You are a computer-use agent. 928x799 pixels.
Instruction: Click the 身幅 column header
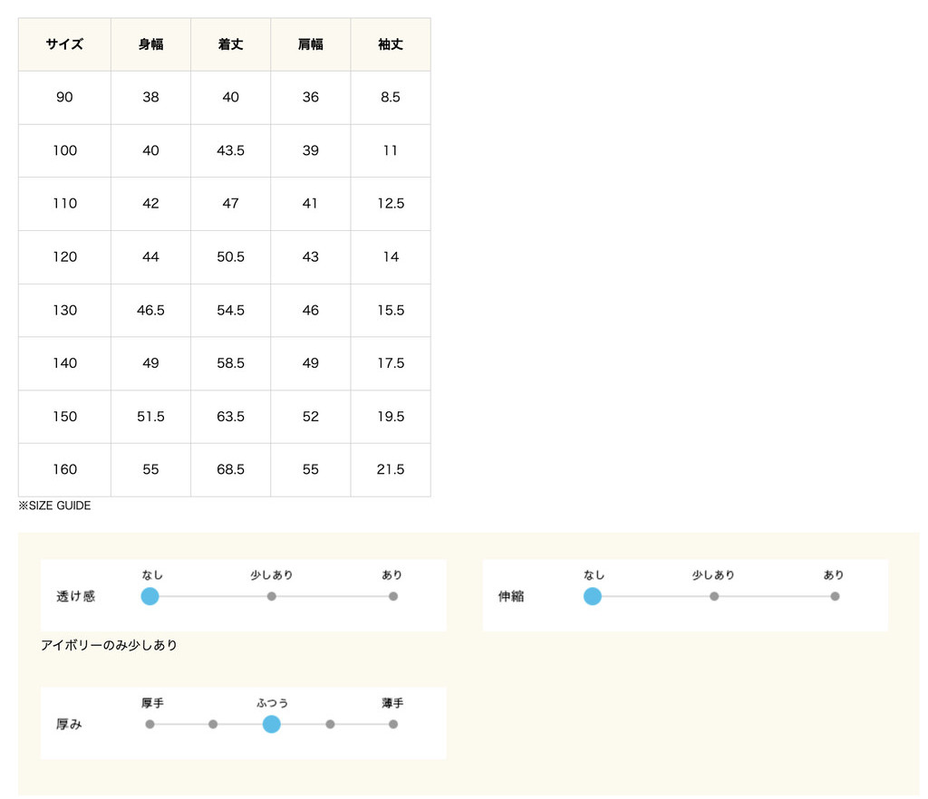coord(150,44)
